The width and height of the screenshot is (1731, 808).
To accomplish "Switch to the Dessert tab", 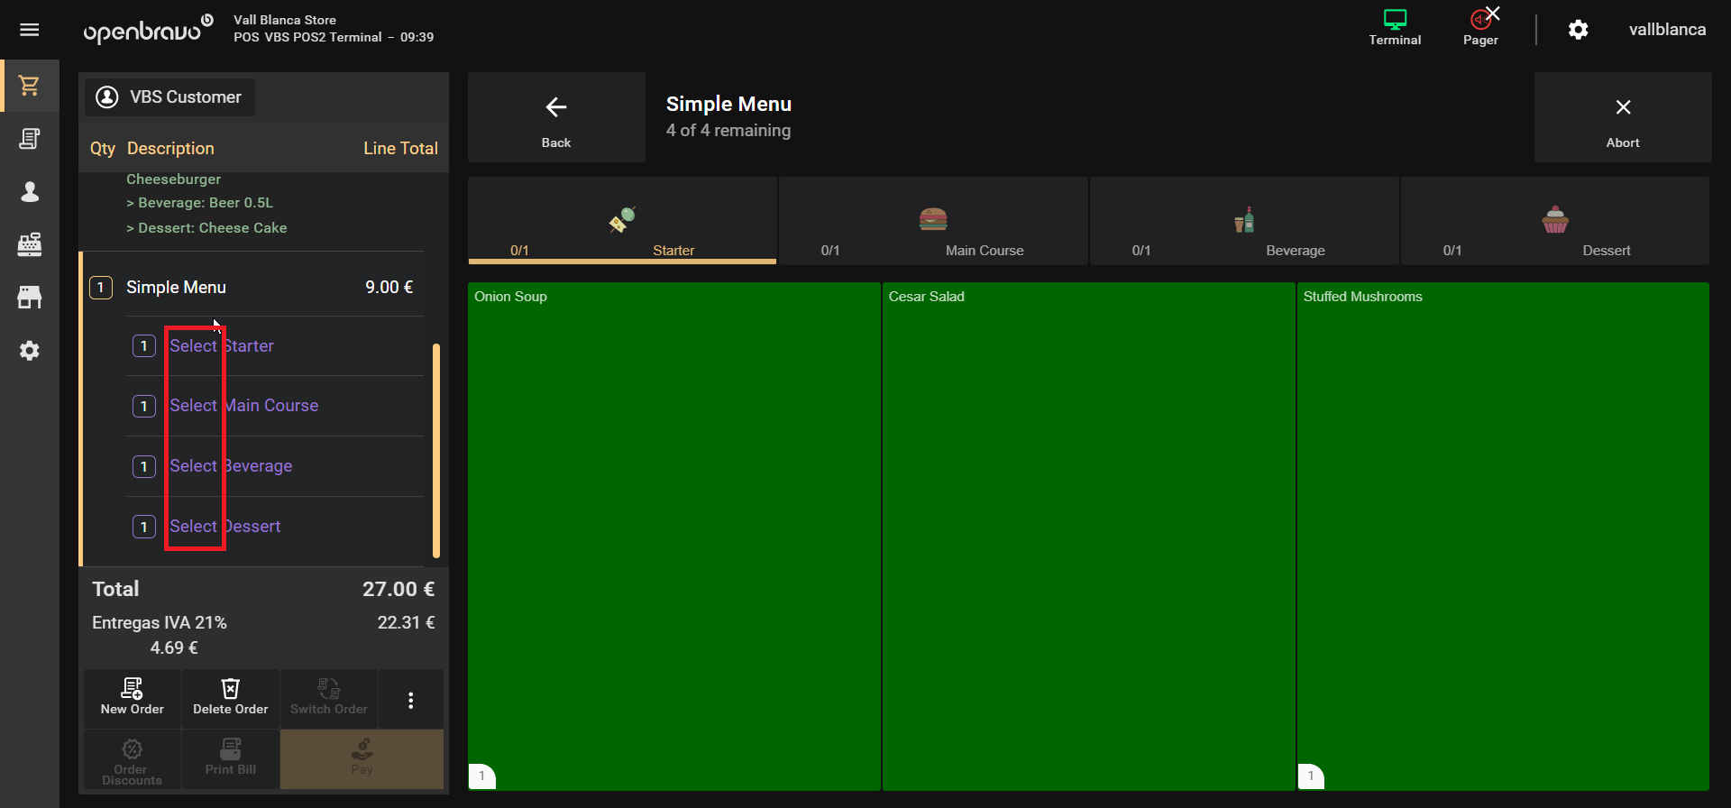I will coord(1555,221).
